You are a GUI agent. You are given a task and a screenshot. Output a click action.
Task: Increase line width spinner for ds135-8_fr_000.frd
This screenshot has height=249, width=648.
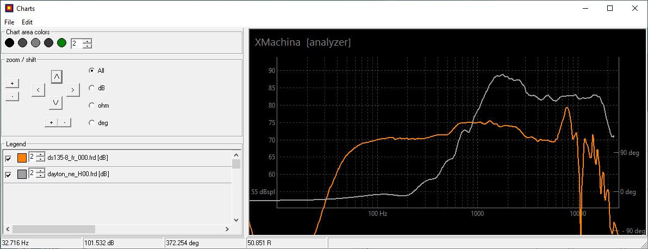tap(40, 155)
